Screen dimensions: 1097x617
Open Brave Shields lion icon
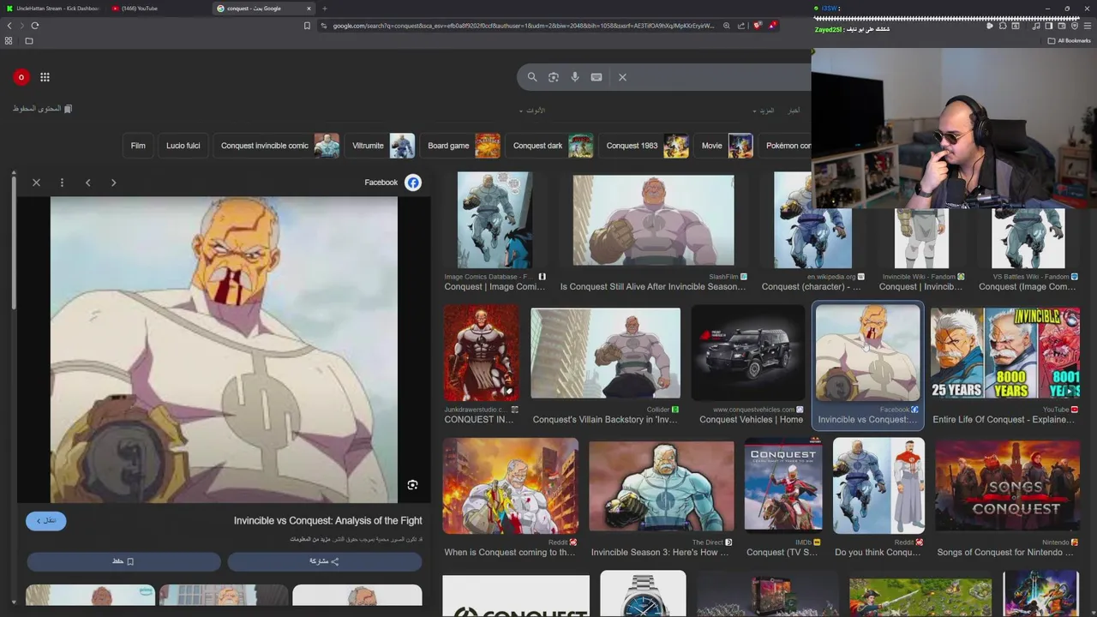(x=758, y=26)
